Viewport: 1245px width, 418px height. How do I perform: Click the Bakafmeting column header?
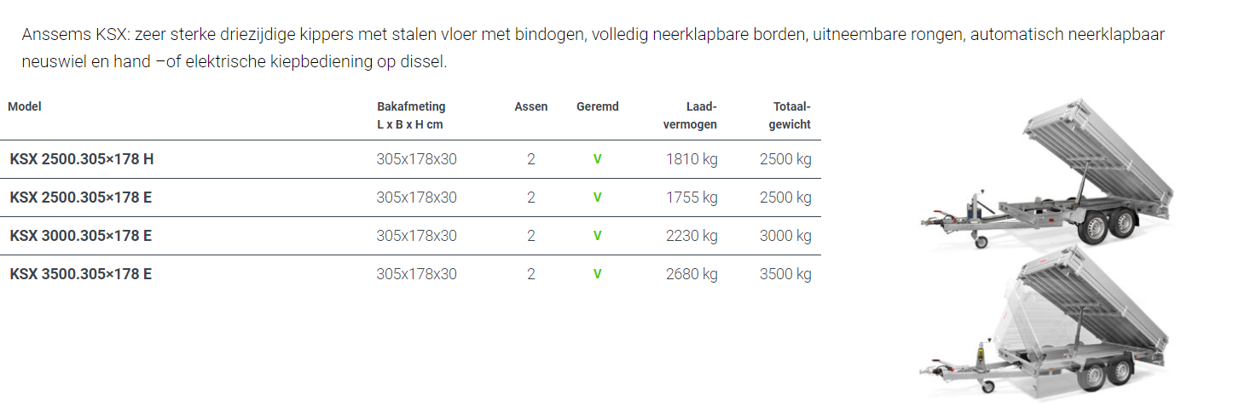tap(411, 116)
